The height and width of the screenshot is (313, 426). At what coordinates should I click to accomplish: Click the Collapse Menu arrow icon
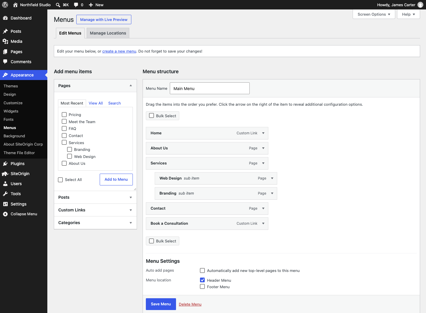pyautogui.click(x=5, y=214)
